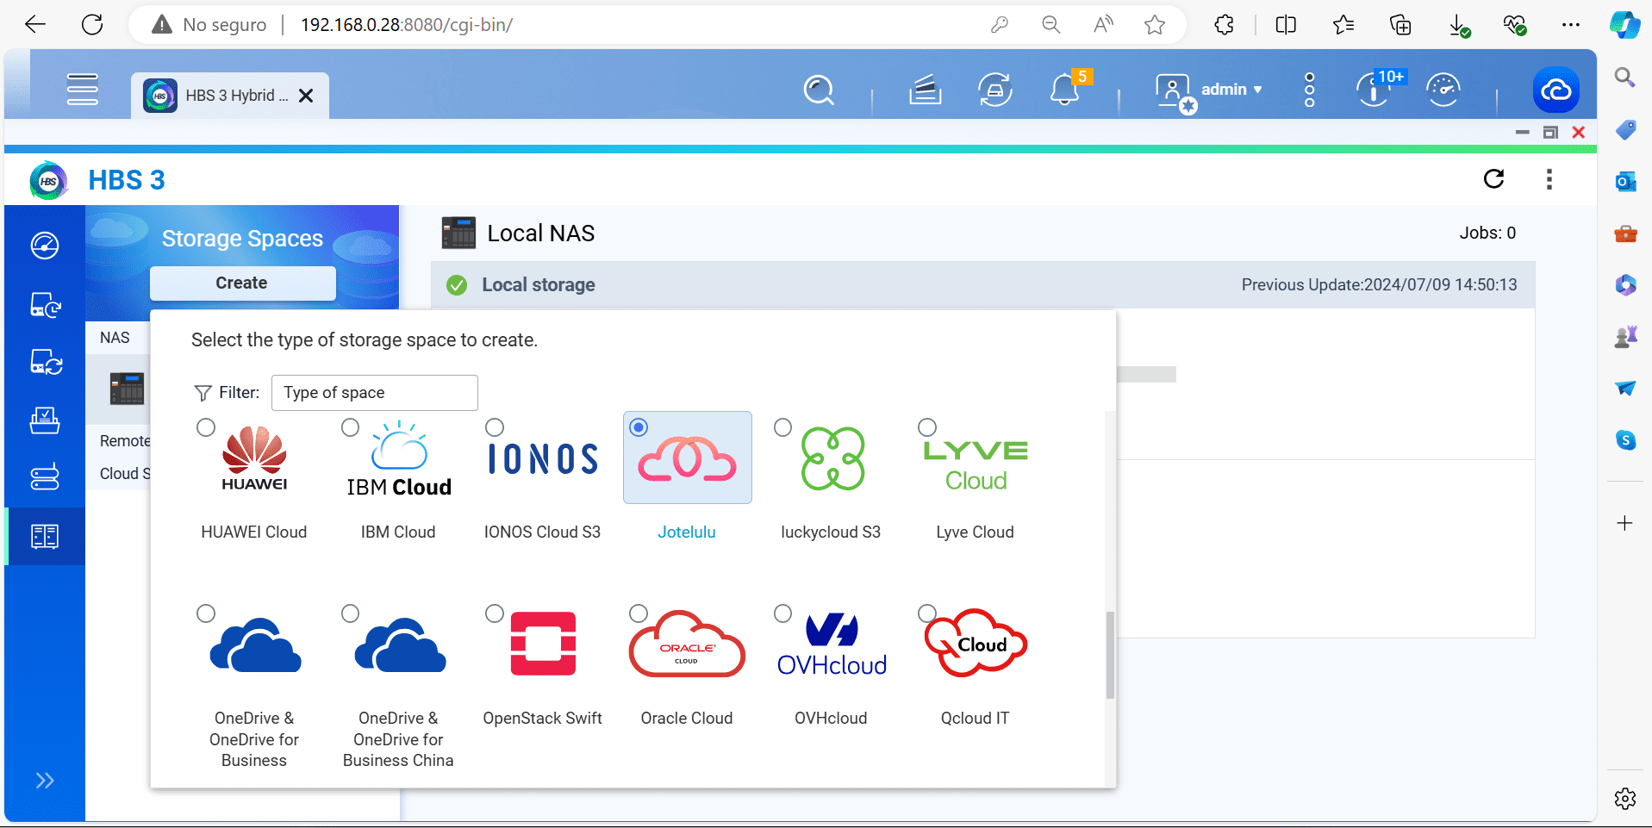Open Edge sidebar settings gear
The image size is (1652, 828).
pos(1625,799)
